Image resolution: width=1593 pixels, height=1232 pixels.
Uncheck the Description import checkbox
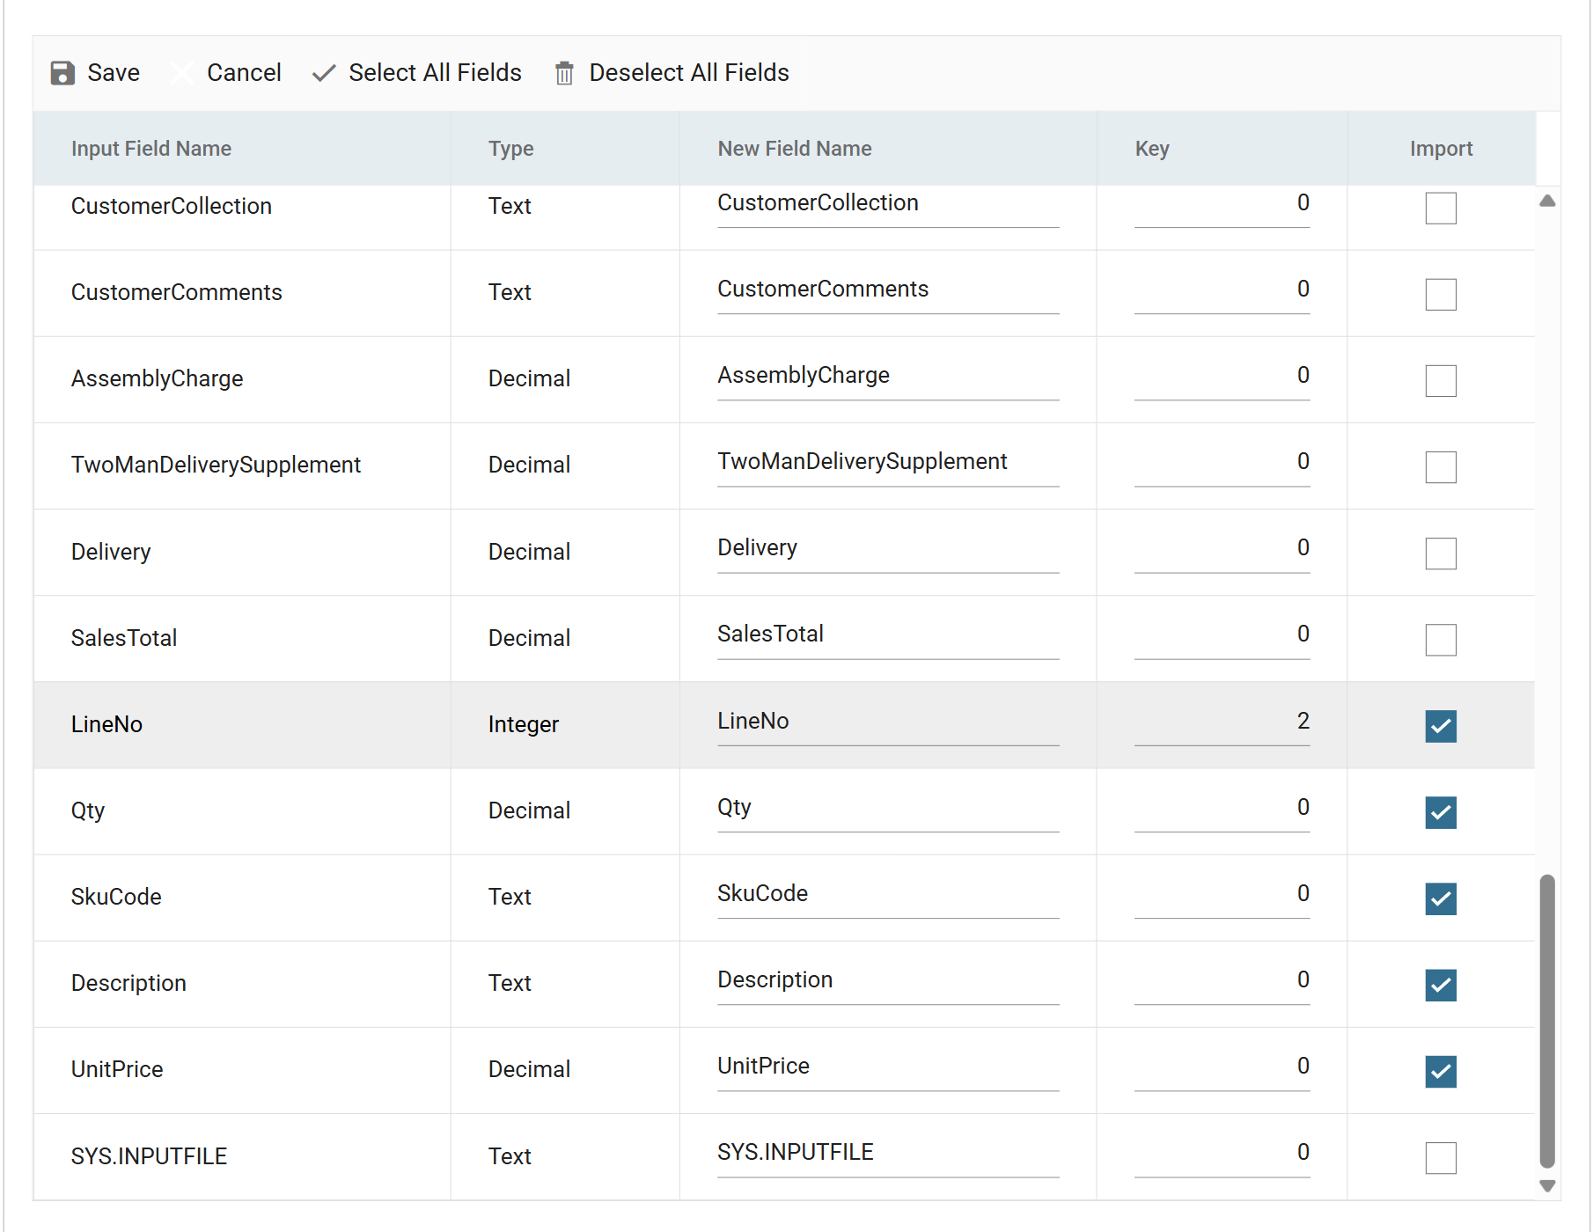coord(1441,985)
